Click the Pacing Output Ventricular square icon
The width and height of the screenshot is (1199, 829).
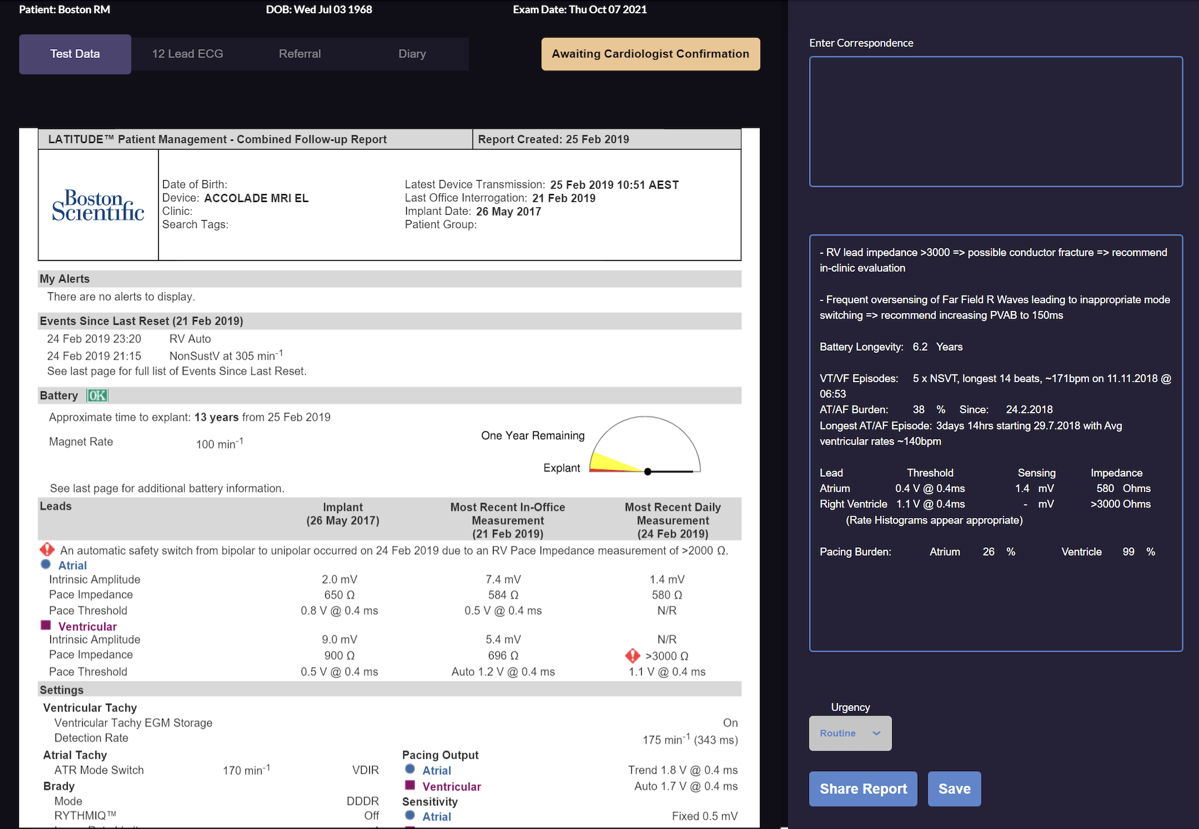click(x=410, y=785)
